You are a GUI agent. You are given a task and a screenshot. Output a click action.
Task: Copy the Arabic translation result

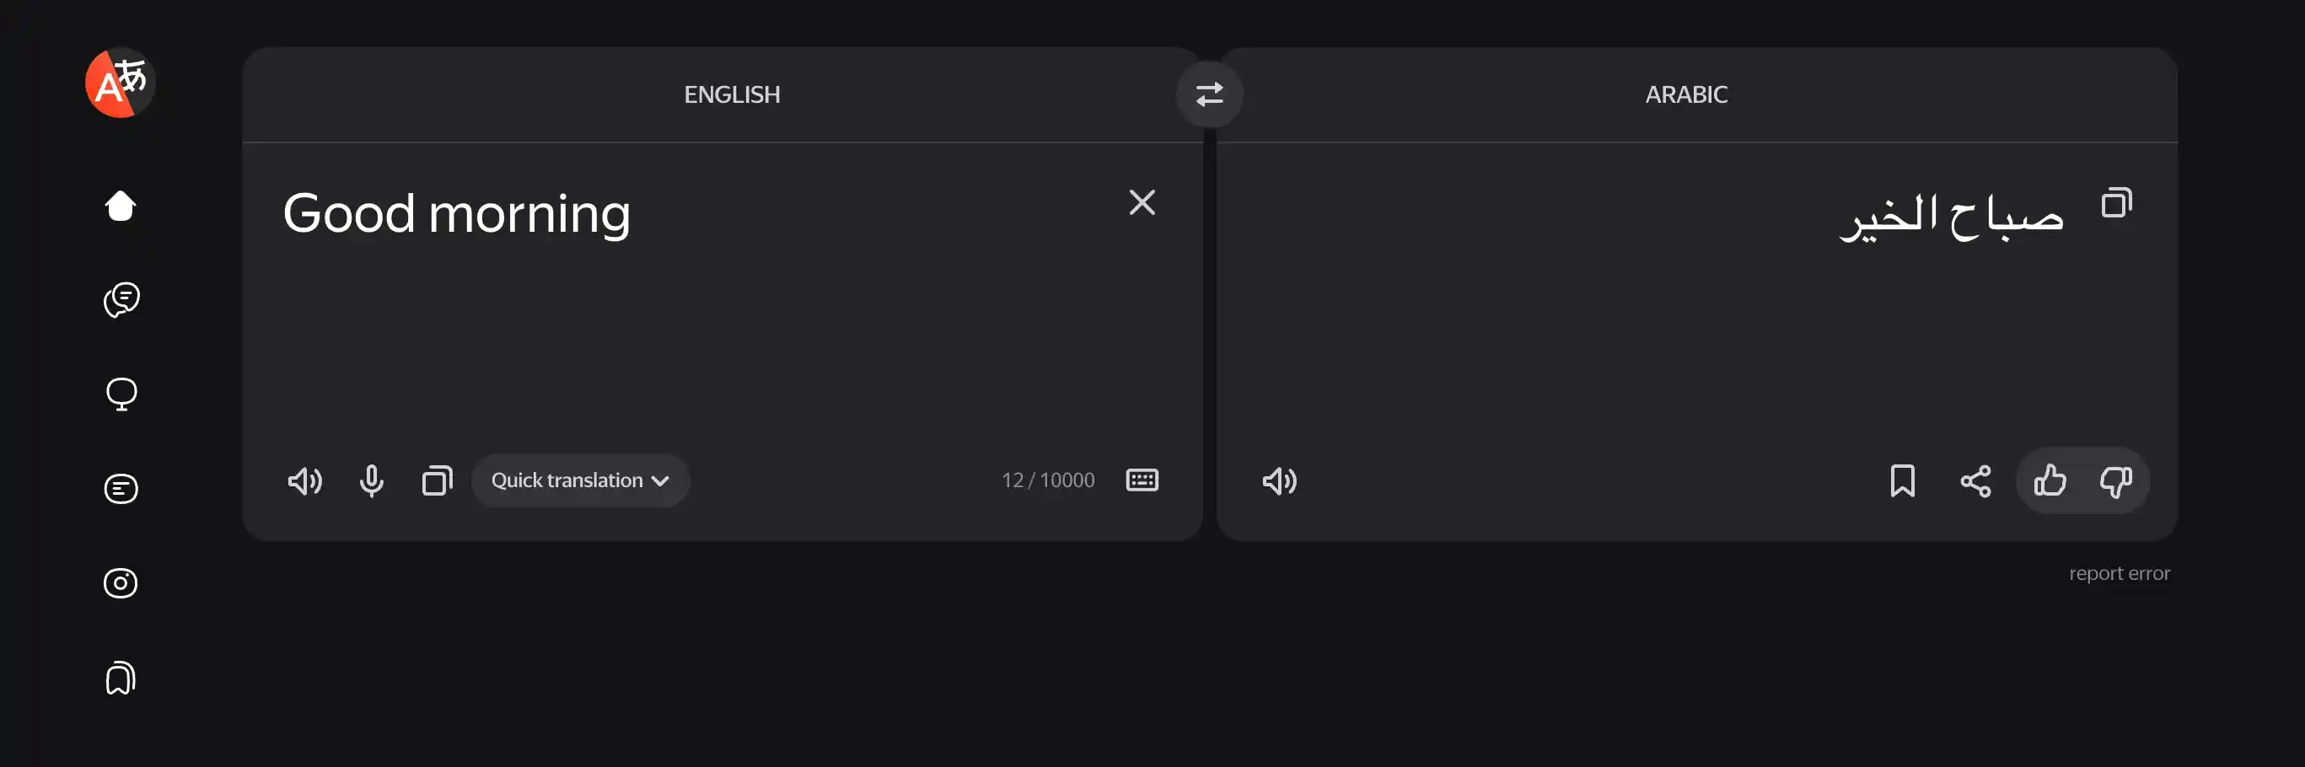pos(2117,203)
